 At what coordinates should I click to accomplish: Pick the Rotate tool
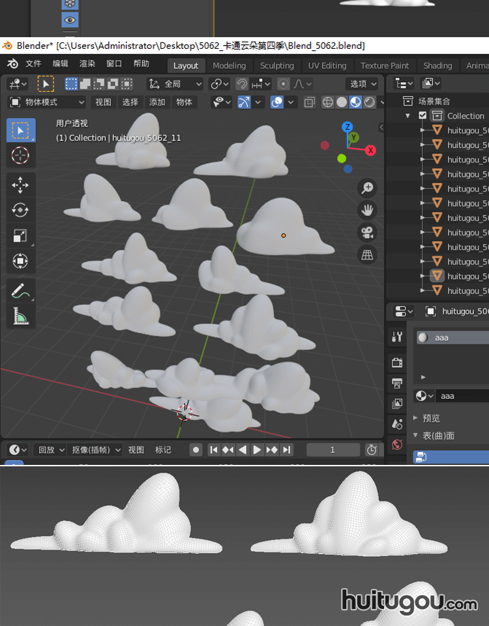click(20, 210)
